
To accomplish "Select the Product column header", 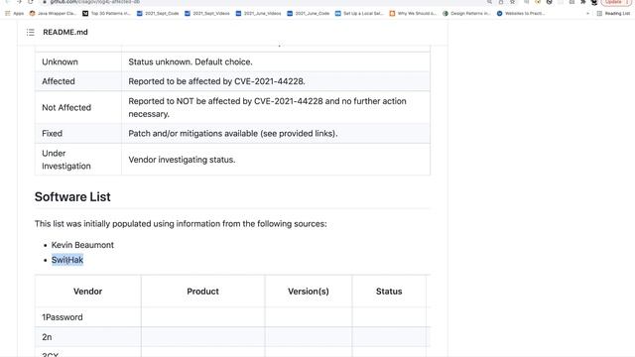I will 202,292.
